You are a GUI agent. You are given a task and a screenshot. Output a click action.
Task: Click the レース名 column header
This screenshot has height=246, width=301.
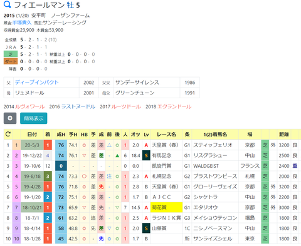166,135
